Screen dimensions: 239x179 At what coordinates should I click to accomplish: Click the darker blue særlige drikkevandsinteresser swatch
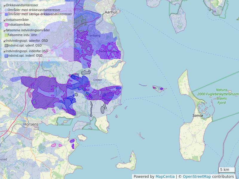click(6, 14)
